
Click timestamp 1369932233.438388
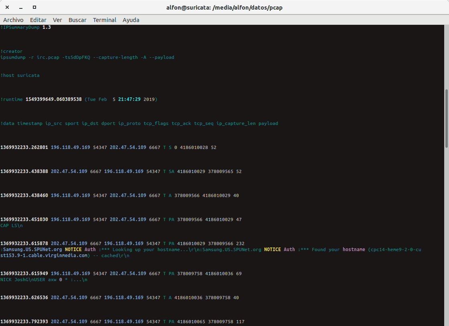pyautogui.click(x=24, y=171)
